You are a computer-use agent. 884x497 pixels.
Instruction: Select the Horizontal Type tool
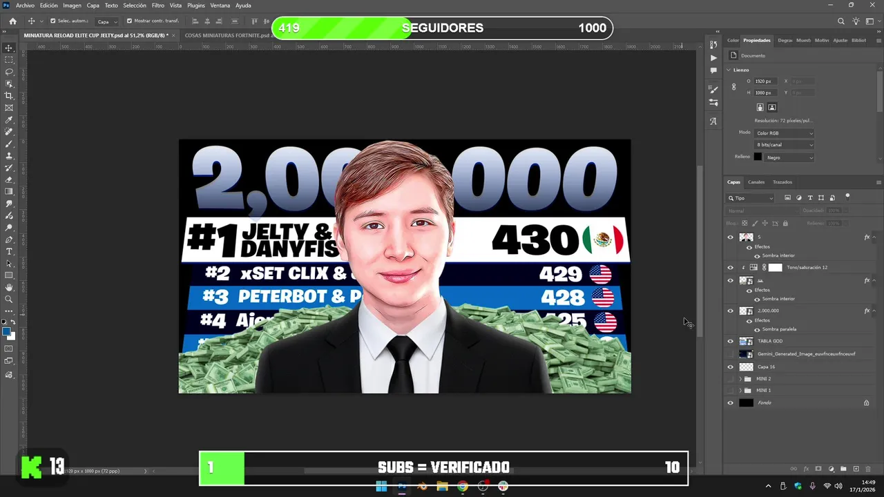[x=9, y=251]
